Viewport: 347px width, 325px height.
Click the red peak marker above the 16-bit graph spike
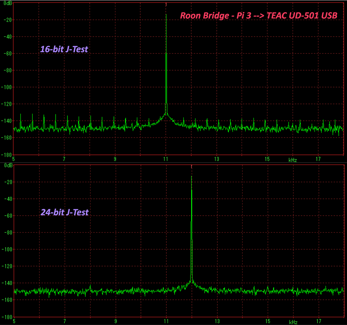[x=166, y=5]
